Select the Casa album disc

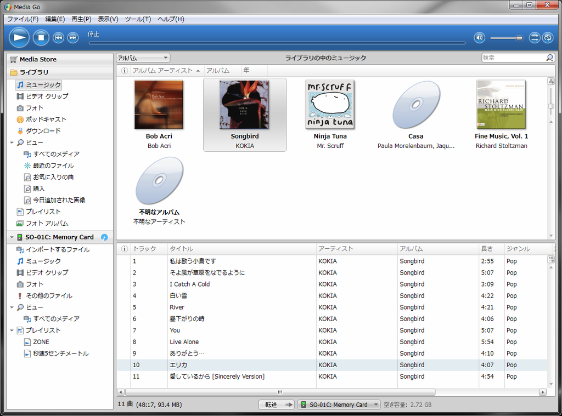(416, 104)
